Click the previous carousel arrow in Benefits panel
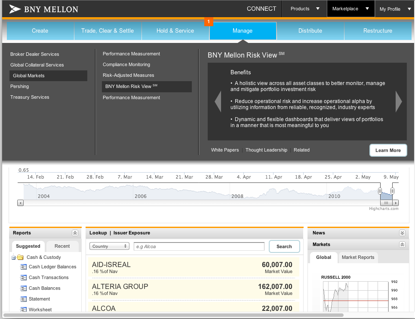The width and height of the screenshot is (415, 319). [x=218, y=101]
